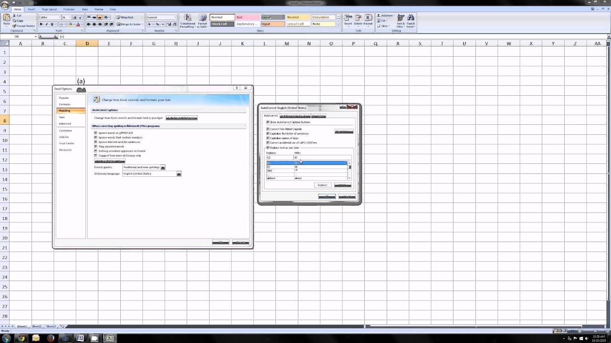The height and width of the screenshot is (343, 611).
Task: Open the French modes dropdown
Action: coord(163,167)
